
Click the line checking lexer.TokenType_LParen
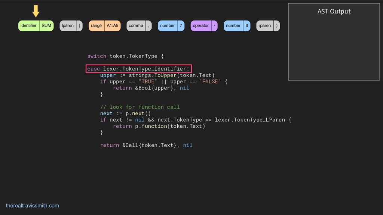pyautogui.click(x=196, y=120)
